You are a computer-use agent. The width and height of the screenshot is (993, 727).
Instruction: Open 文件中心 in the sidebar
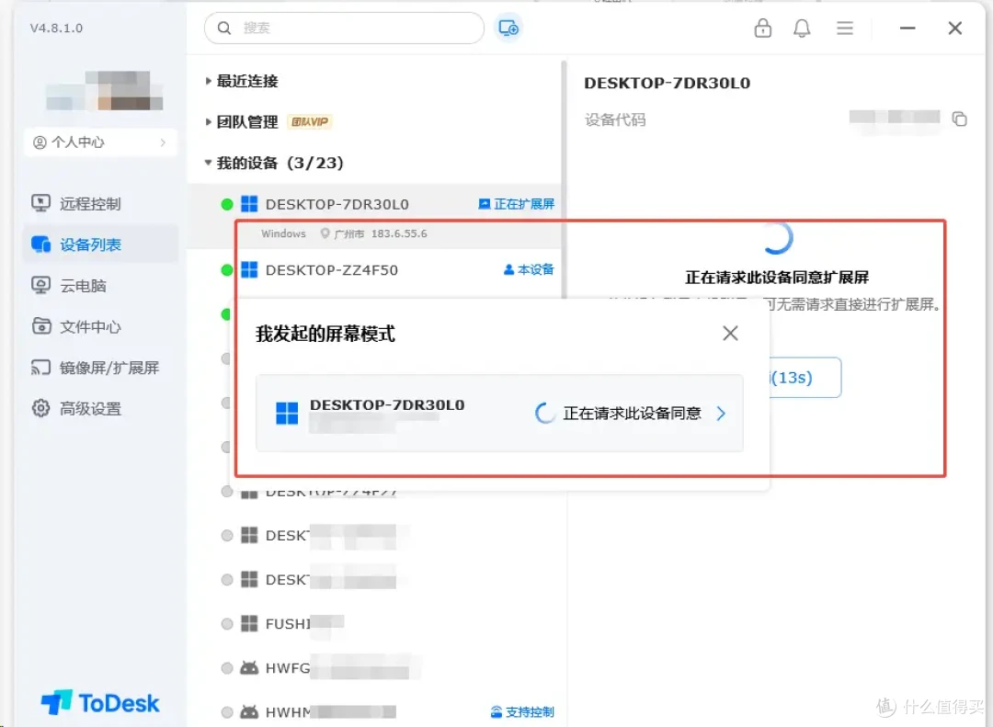100,327
